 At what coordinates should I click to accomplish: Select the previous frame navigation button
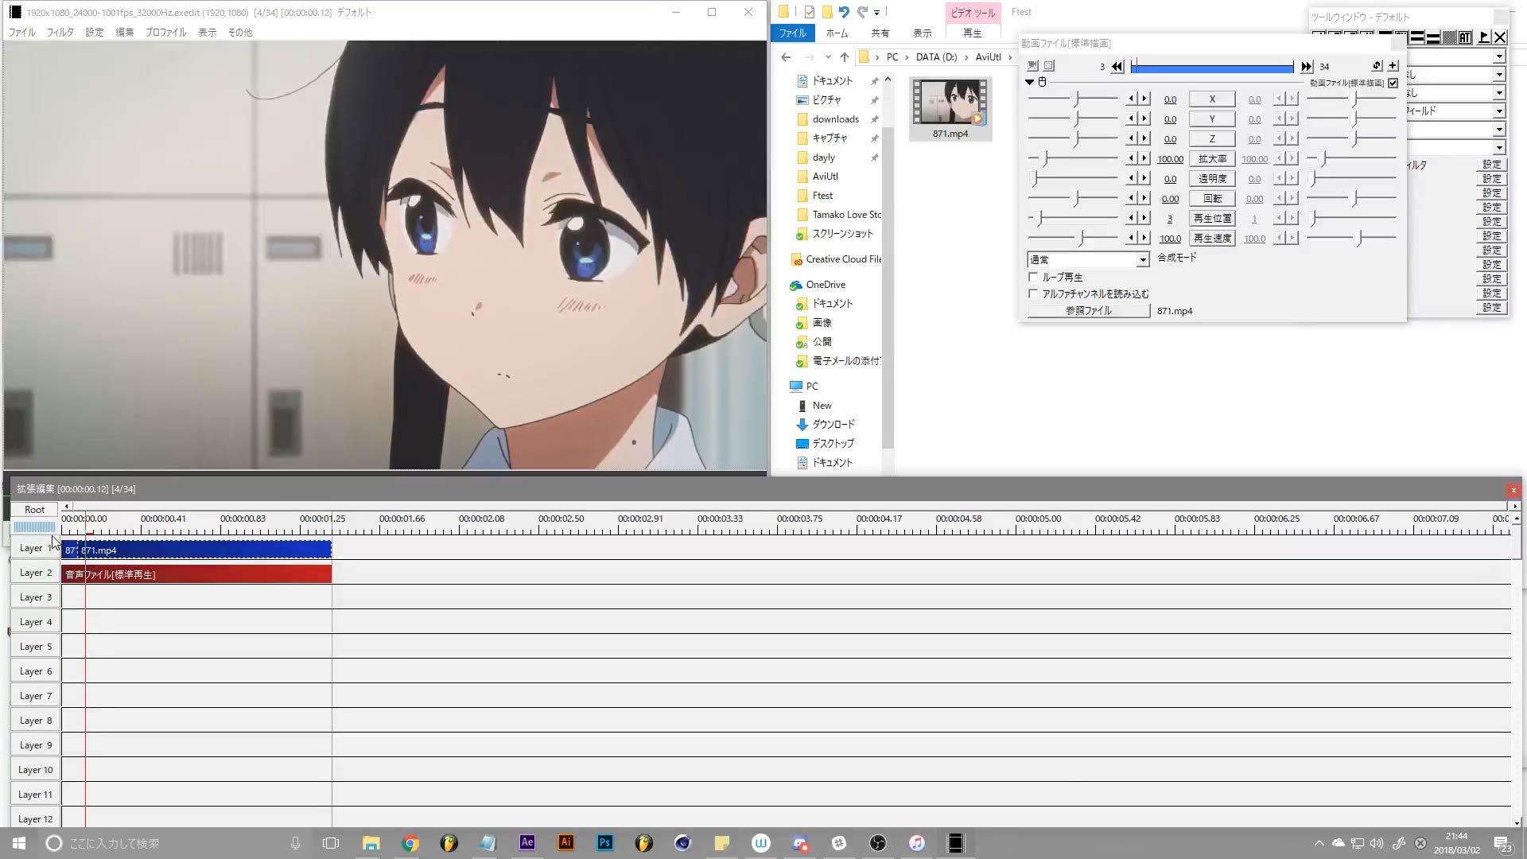coord(1118,66)
